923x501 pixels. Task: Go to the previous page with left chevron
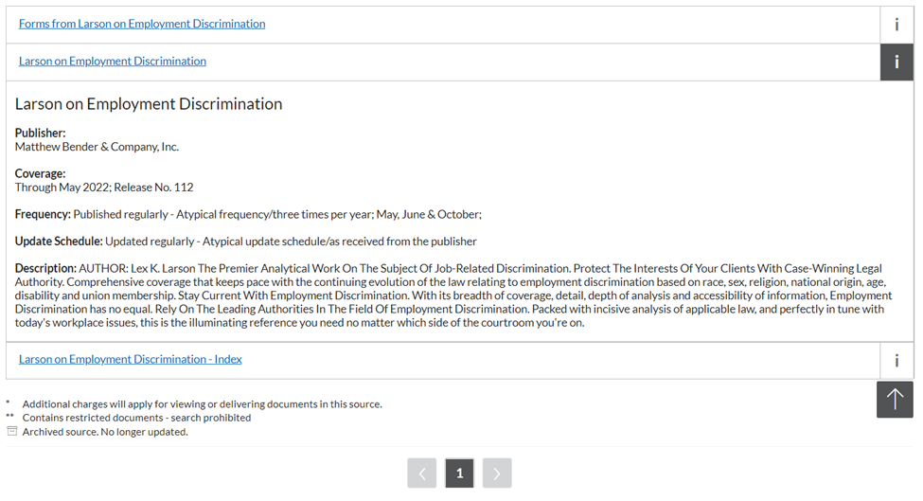(x=422, y=473)
